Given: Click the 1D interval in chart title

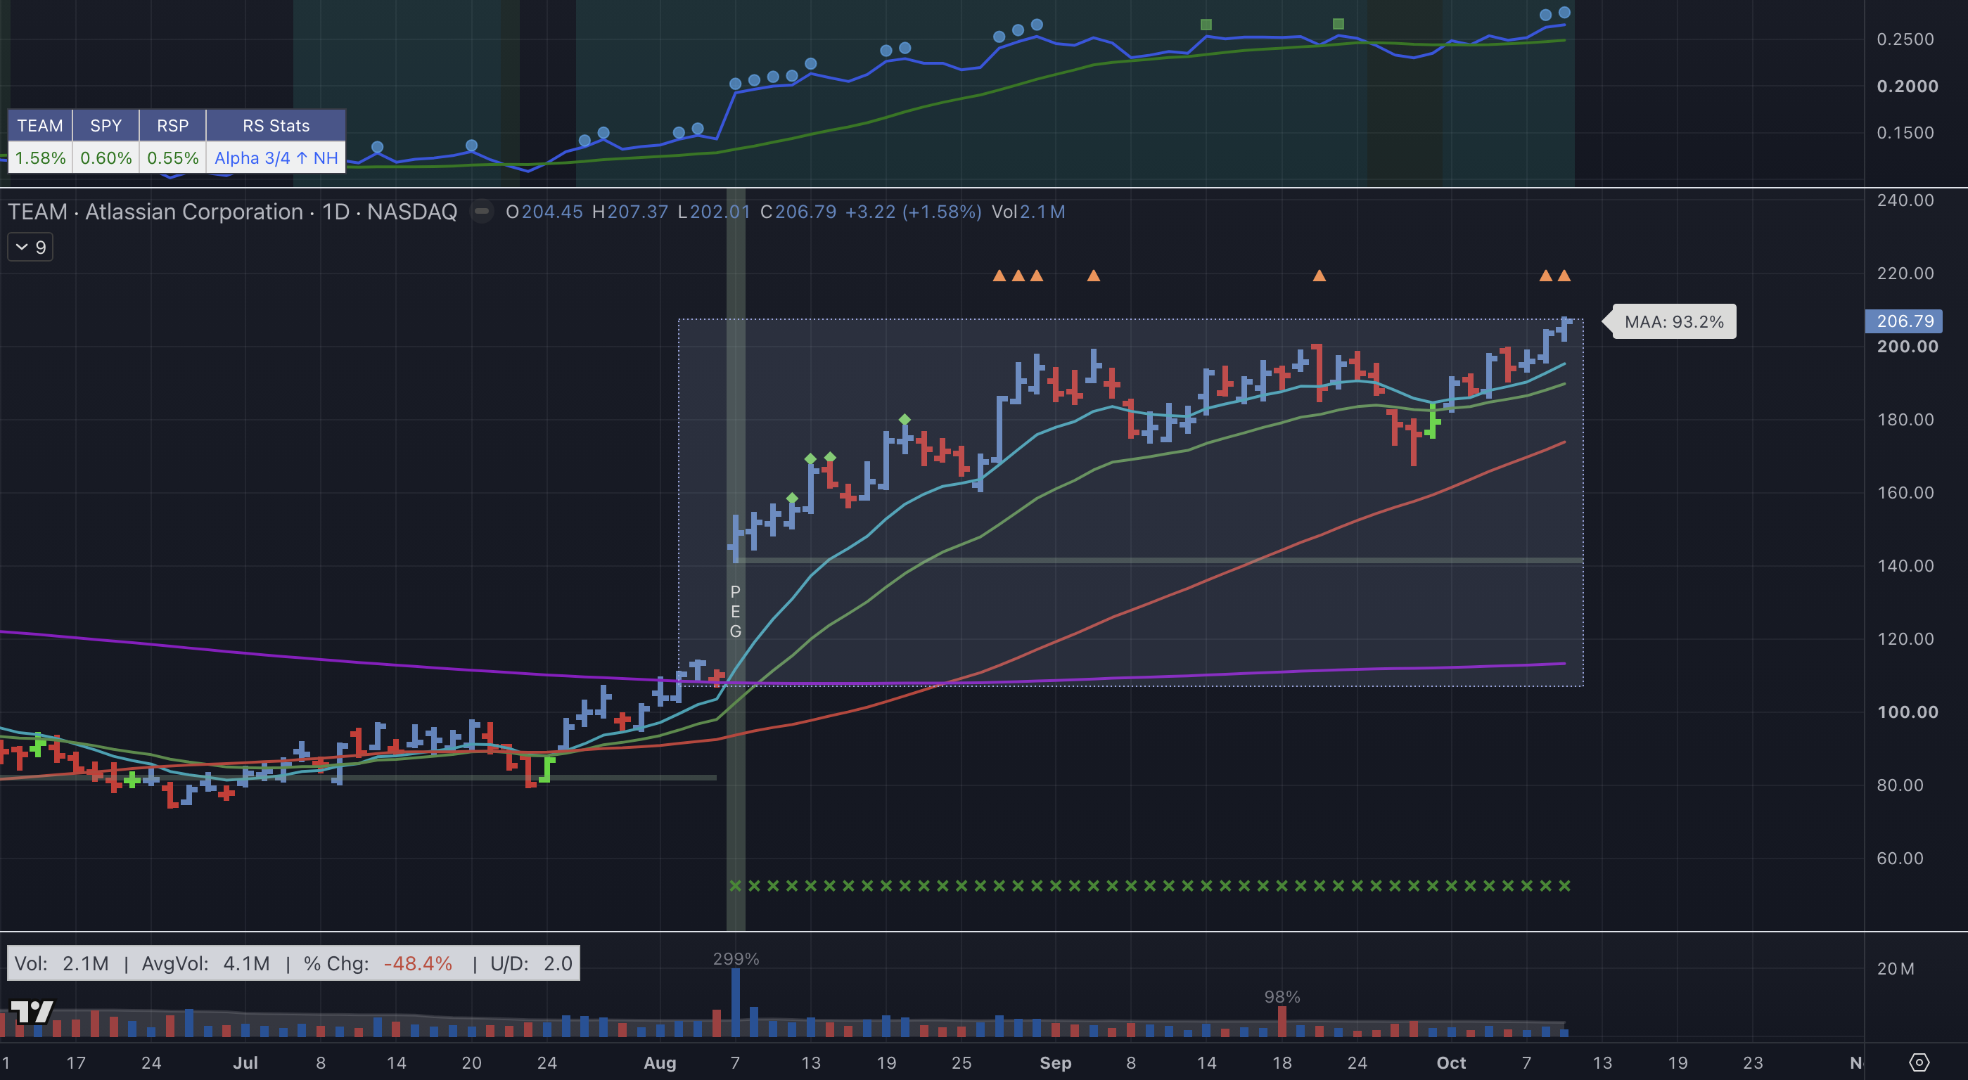Looking at the screenshot, I should 336,212.
